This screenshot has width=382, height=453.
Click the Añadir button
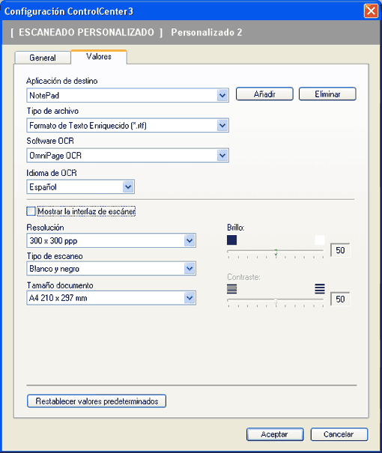(264, 94)
